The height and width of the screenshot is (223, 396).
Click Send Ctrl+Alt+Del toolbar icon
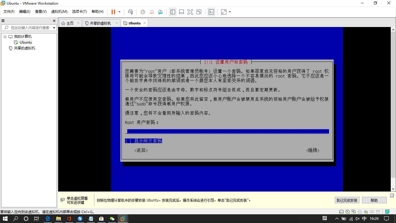coord(130,12)
